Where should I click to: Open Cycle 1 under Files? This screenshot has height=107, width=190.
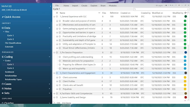10,35
